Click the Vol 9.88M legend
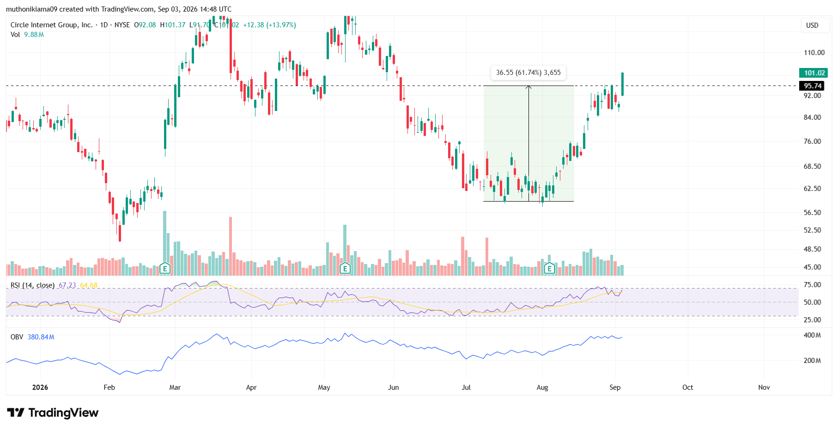Viewport: 838px width, 430px height. point(27,35)
